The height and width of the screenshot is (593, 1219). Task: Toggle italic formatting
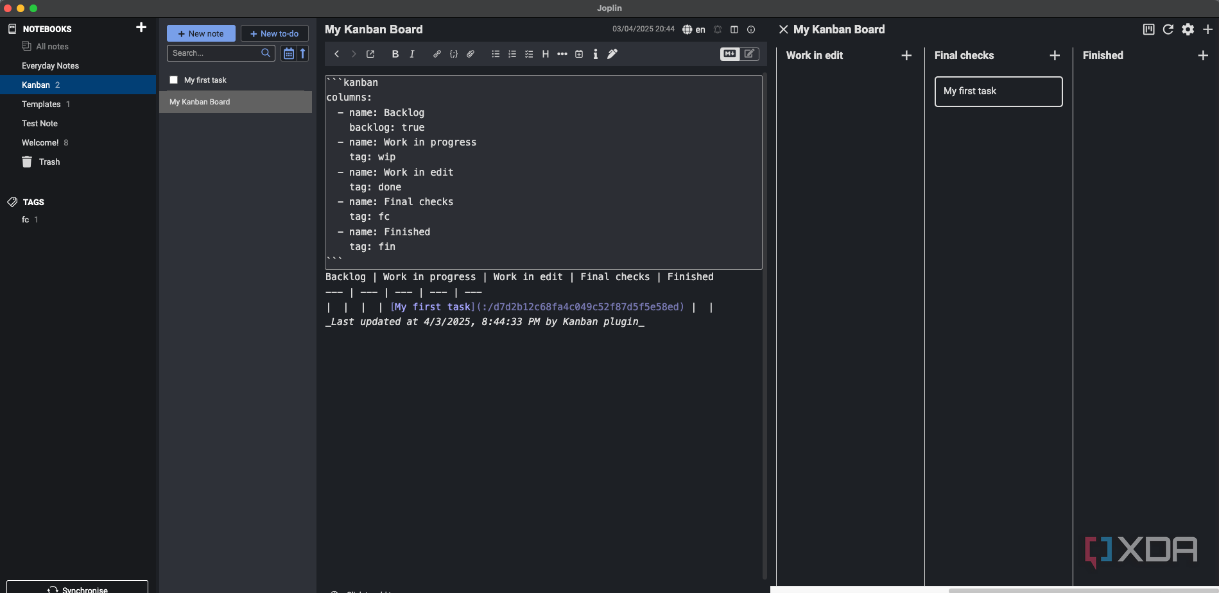pyautogui.click(x=412, y=54)
